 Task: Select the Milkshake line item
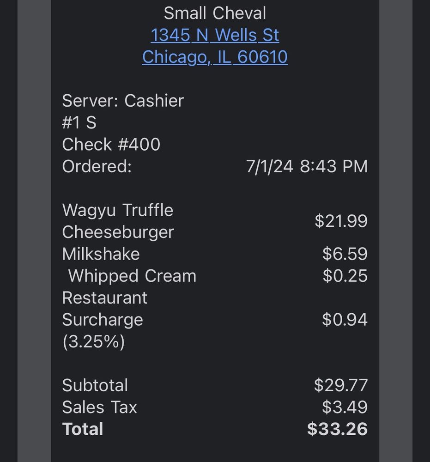coord(101,254)
